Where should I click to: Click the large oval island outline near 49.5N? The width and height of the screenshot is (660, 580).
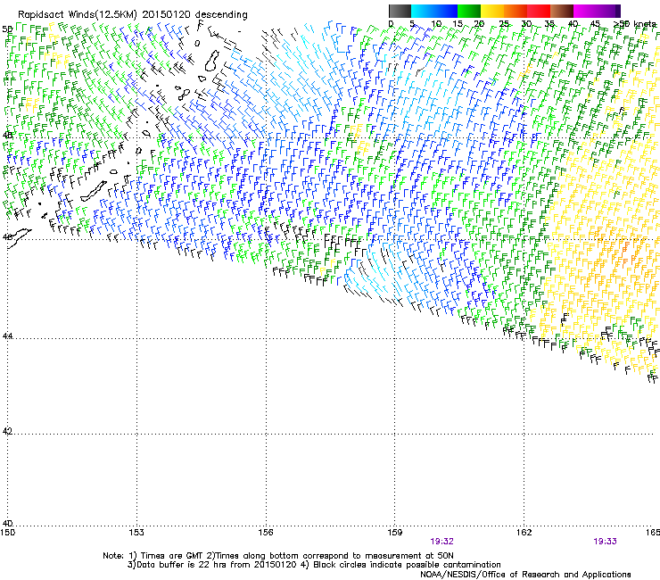[212, 61]
